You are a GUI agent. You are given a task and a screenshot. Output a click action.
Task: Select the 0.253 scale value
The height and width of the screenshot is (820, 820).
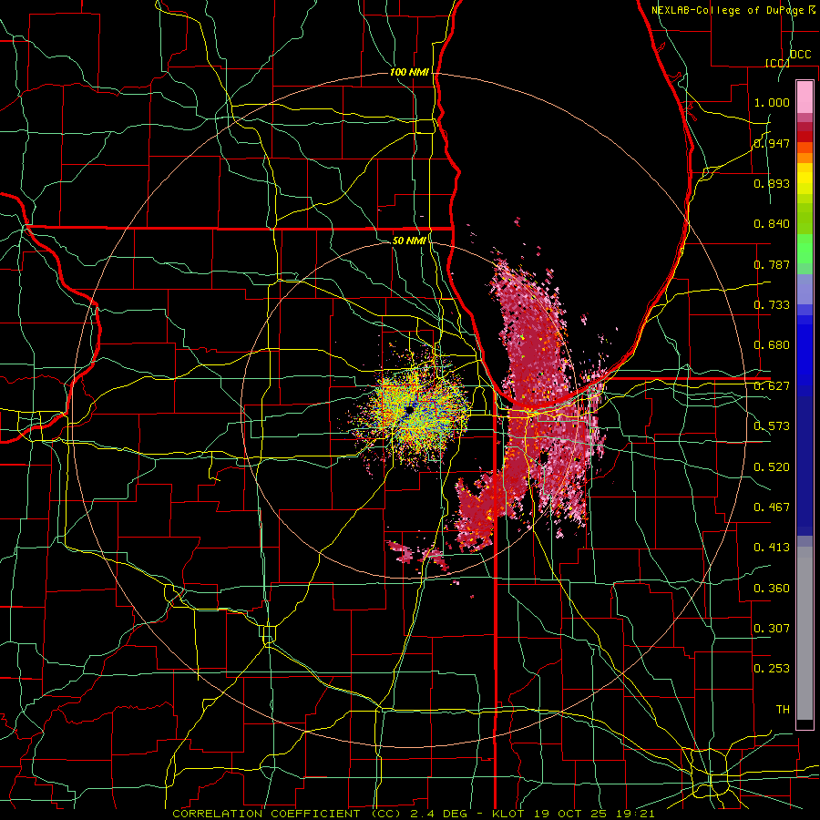click(x=772, y=669)
